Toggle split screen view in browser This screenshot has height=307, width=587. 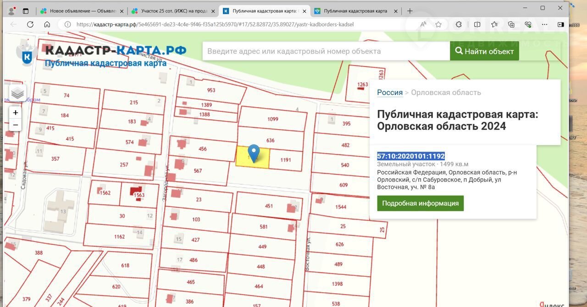(477, 25)
